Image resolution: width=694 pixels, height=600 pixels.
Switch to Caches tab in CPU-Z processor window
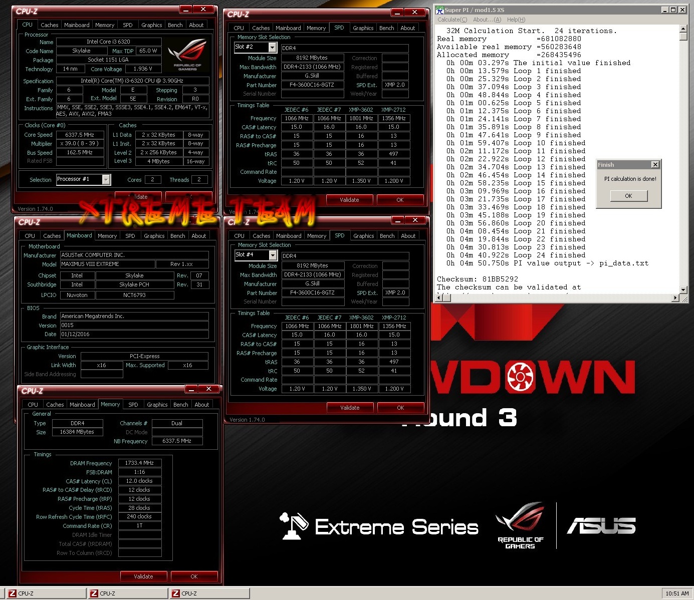pos(49,25)
